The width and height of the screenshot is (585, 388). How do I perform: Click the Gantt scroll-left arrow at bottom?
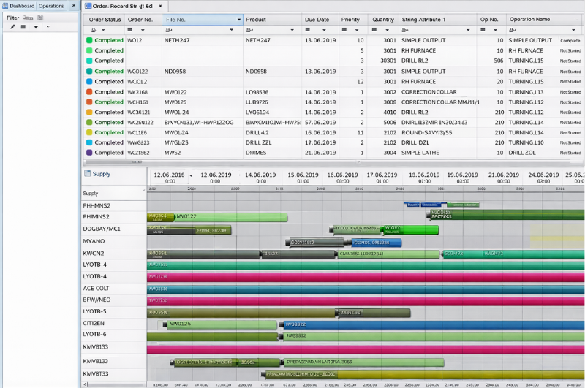point(85,384)
